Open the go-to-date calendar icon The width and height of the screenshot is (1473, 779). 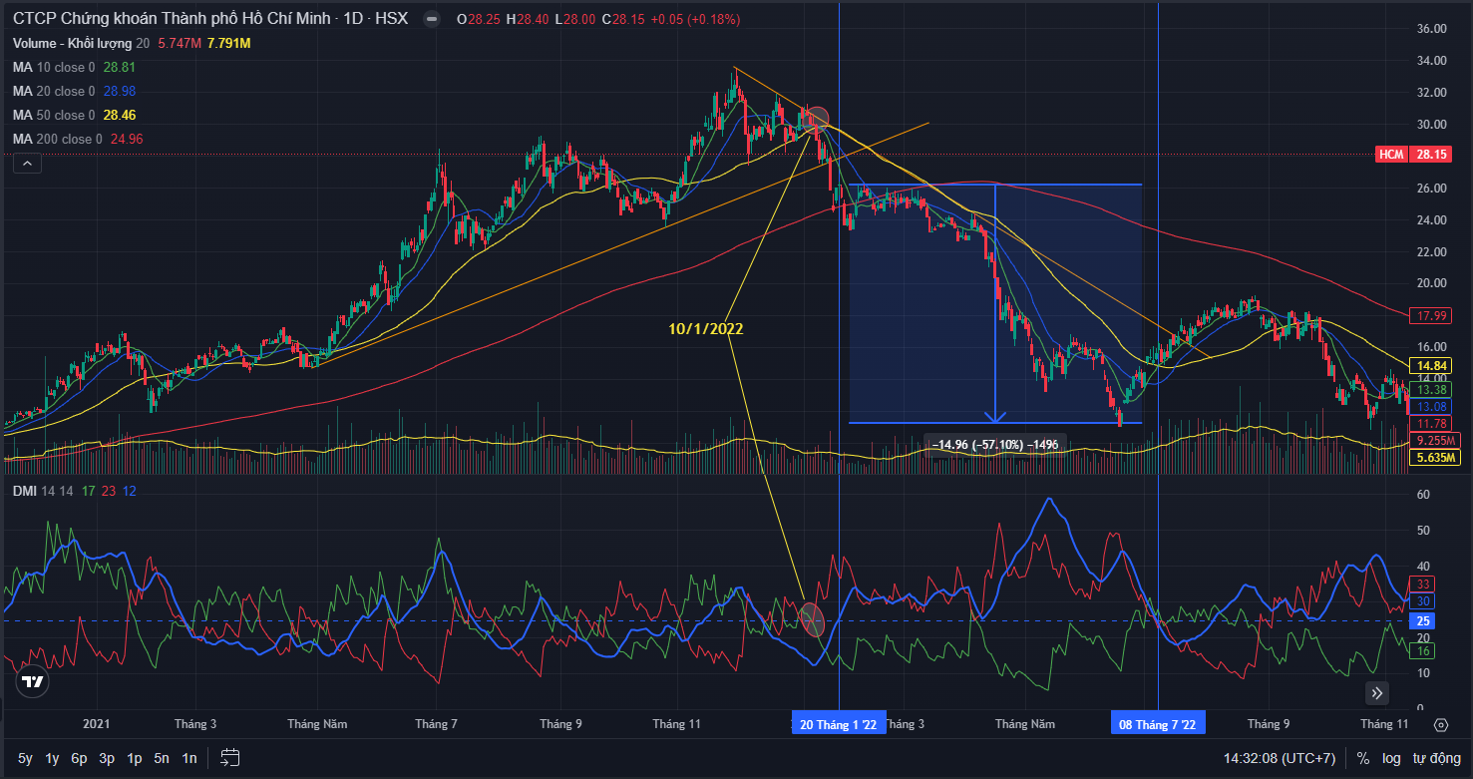pyautogui.click(x=230, y=757)
